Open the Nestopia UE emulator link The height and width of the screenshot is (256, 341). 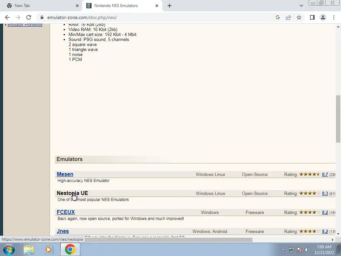[72, 193]
